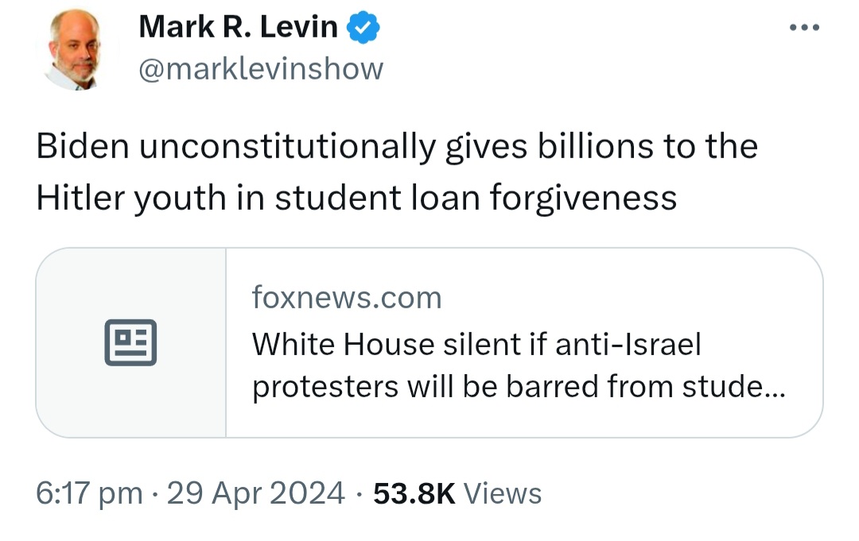Click the word "forgiveness" in the tweet
The width and height of the screenshot is (859, 541).
[x=584, y=198]
